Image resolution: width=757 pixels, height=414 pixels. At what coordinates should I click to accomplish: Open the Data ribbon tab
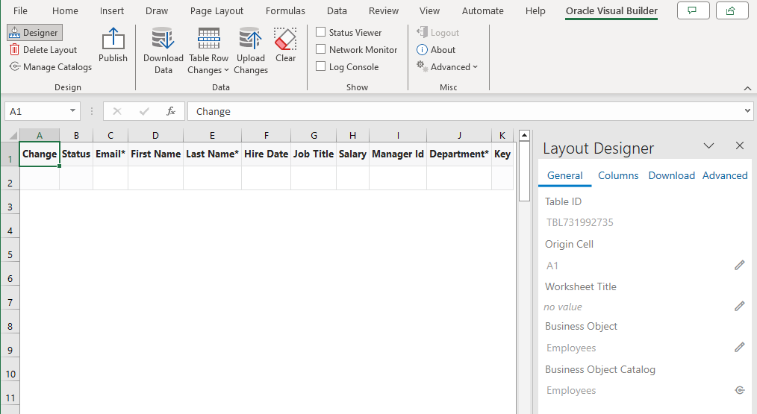pyautogui.click(x=337, y=10)
